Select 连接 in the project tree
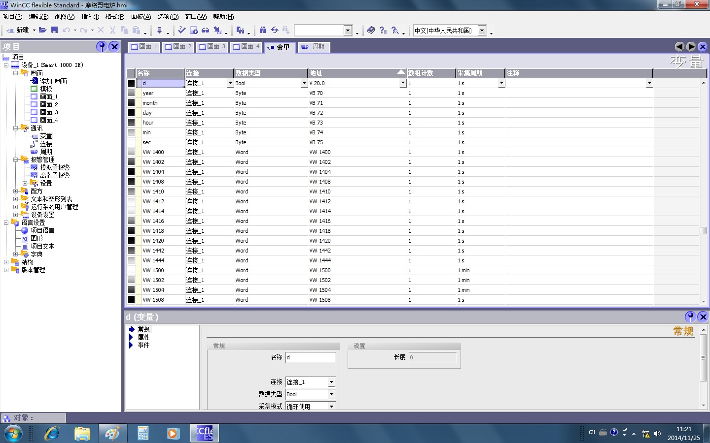Screen dimensions: 710x443 pyautogui.click(x=46, y=144)
